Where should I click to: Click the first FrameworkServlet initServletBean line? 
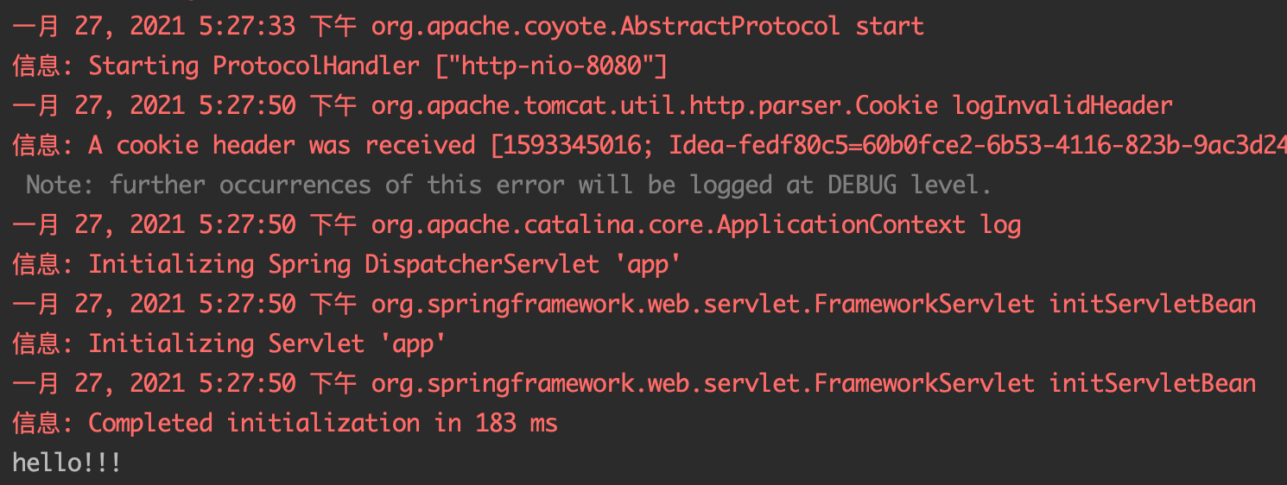pyautogui.click(x=634, y=304)
